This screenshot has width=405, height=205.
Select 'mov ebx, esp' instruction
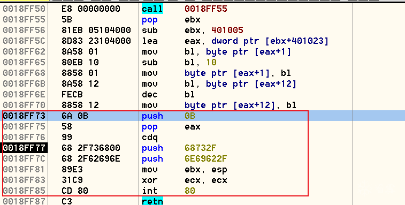pyautogui.click(x=185, y=170)
